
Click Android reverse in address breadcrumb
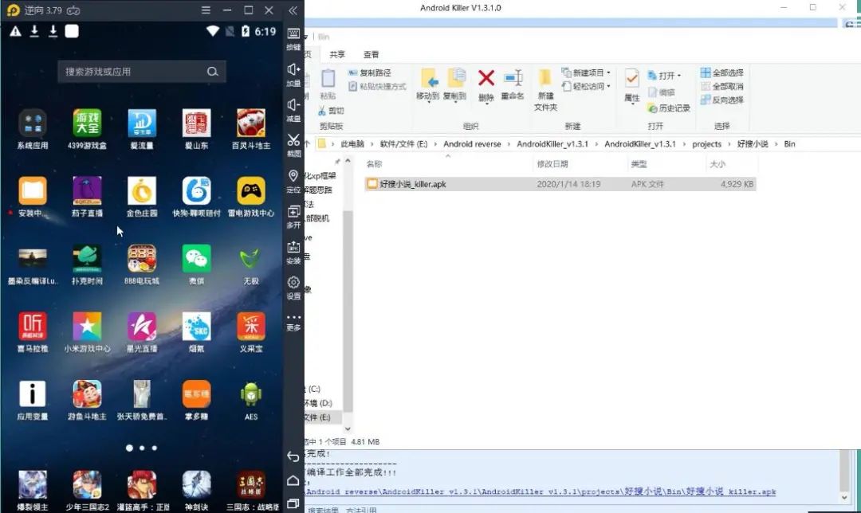(472, 143)
